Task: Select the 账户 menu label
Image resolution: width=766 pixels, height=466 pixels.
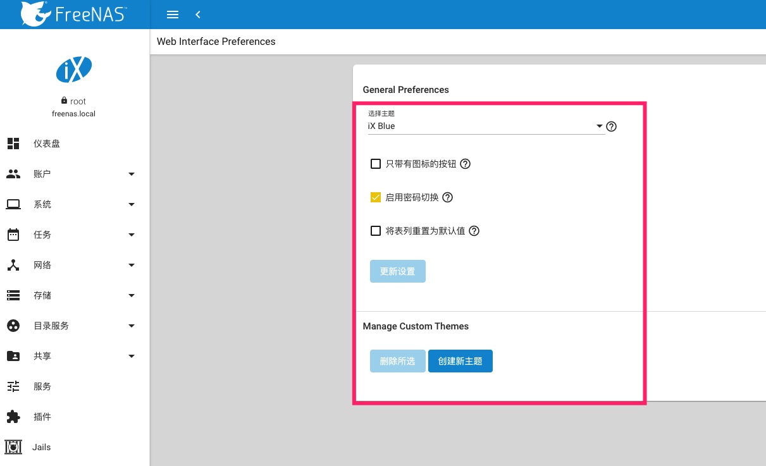Action: tap(42, 174)
